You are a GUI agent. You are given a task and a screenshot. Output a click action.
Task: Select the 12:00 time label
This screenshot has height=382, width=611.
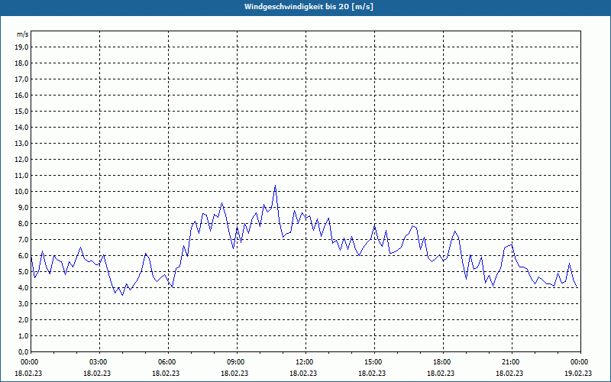pyautogui.click(x=305, y=362)
